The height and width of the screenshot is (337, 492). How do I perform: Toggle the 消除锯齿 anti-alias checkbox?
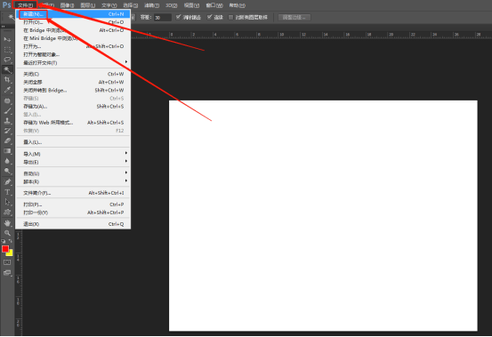[x=178, y=17]
